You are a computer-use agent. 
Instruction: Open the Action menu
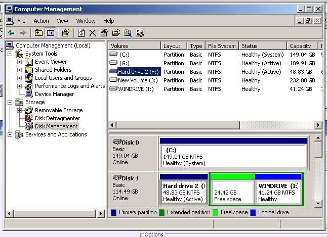41,21
